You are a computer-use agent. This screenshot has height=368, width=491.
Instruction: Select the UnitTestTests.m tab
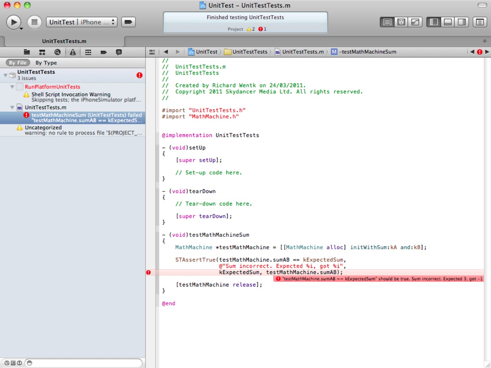point(64,41)
